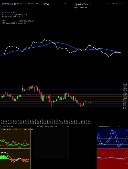Click the 'Intra Day Trading Price & MR SI' title
The image size is (128, 169).
[x=52, y=126]
